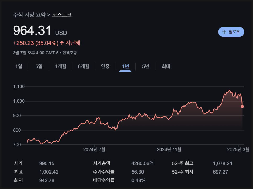The width and height of the screenshot is (253, 189).
Task: Click the 800 y-axis label
Action: (x=17, y=130)
